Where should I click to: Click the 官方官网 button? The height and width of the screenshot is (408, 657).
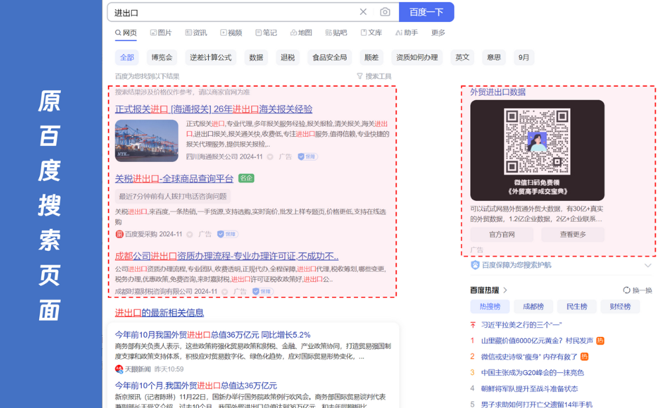[502, 234]
